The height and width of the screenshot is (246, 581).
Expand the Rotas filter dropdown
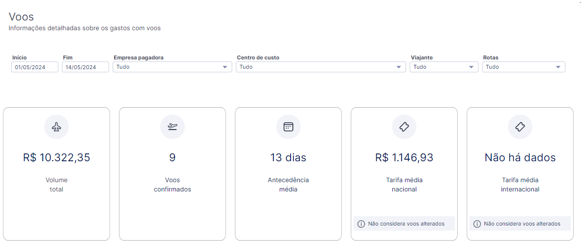click(x=523, y=67)
